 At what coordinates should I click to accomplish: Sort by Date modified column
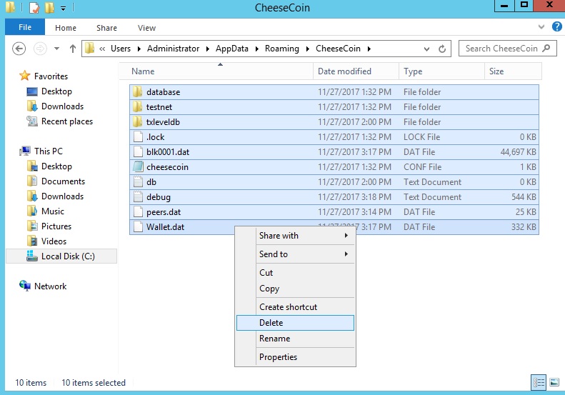click(356, 71)
